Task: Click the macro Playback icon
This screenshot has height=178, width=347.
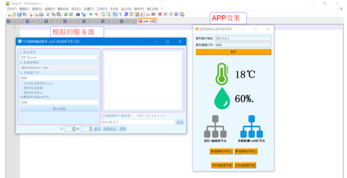Action: click(171, 14)
